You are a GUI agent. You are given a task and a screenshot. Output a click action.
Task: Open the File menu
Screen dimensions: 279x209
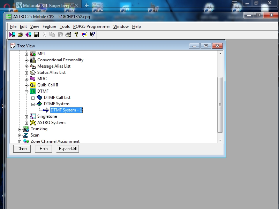(13, 26)
